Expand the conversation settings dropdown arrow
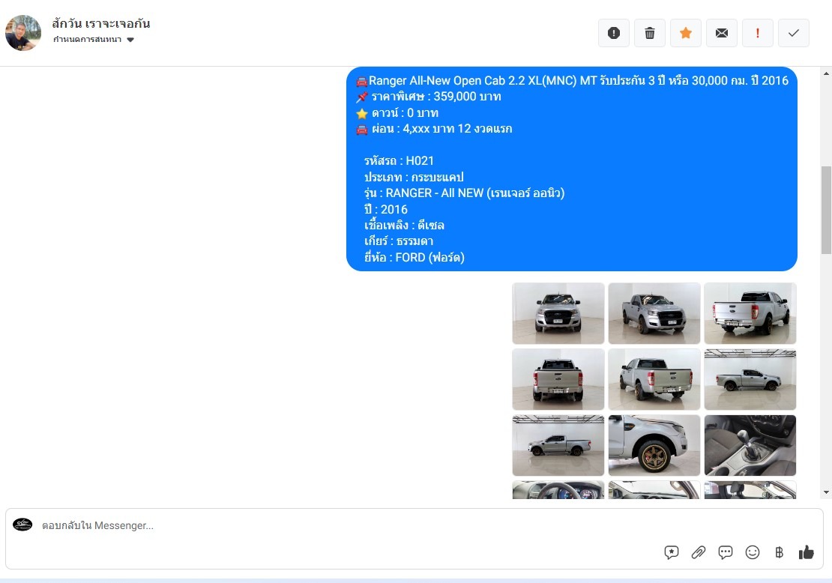 tap(130, 40)
